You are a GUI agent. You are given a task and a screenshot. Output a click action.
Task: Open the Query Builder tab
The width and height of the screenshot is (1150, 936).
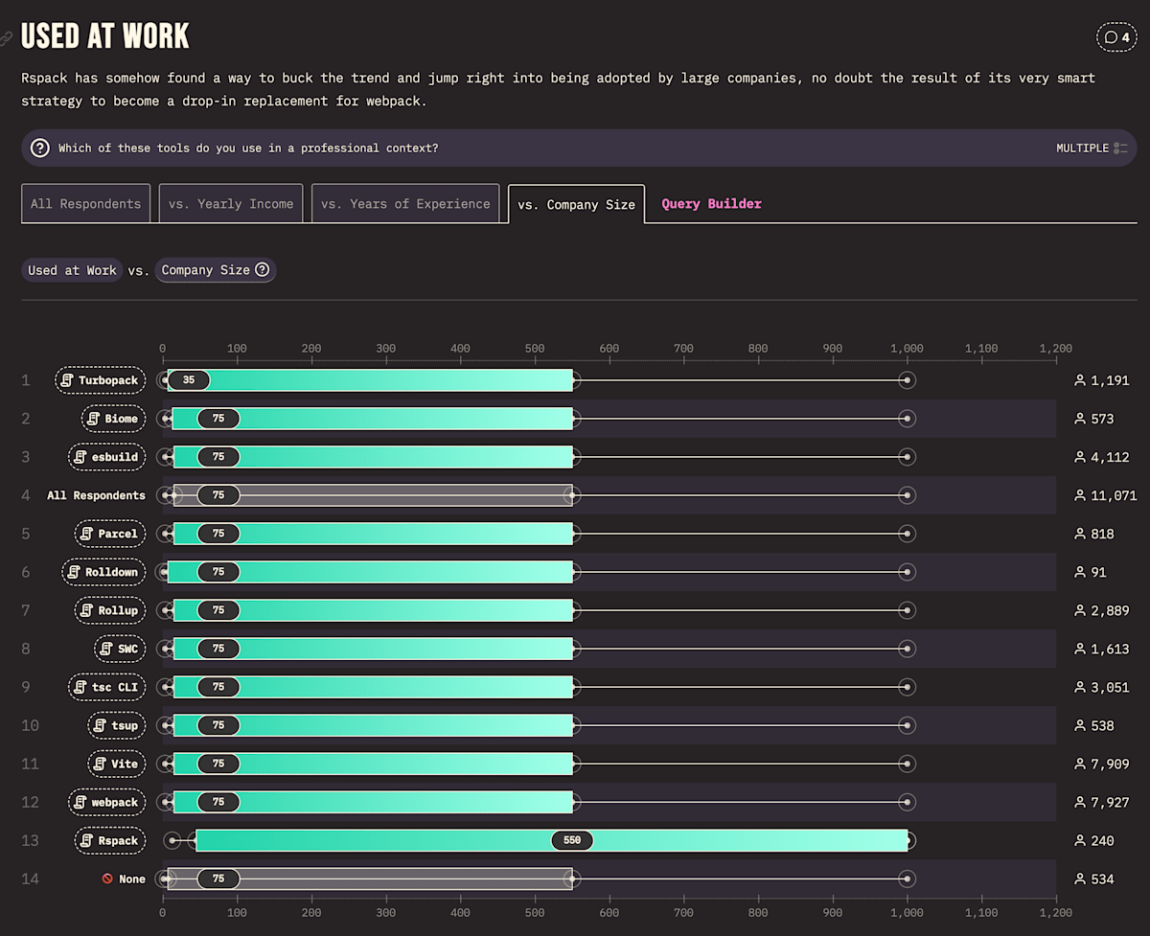point(711,203)
